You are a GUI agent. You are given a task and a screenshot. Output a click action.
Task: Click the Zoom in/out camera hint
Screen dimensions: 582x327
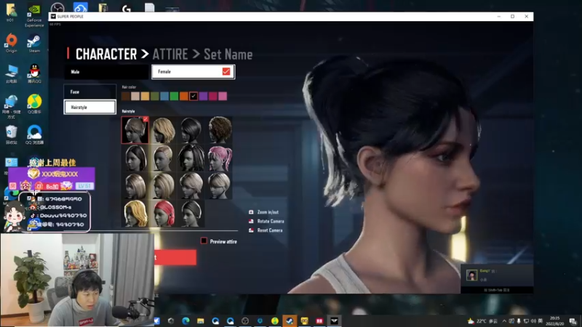tap(264, 212)
